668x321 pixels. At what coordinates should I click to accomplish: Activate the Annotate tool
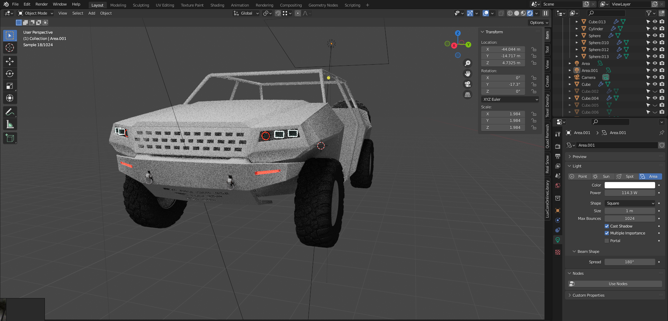[10, 112]
